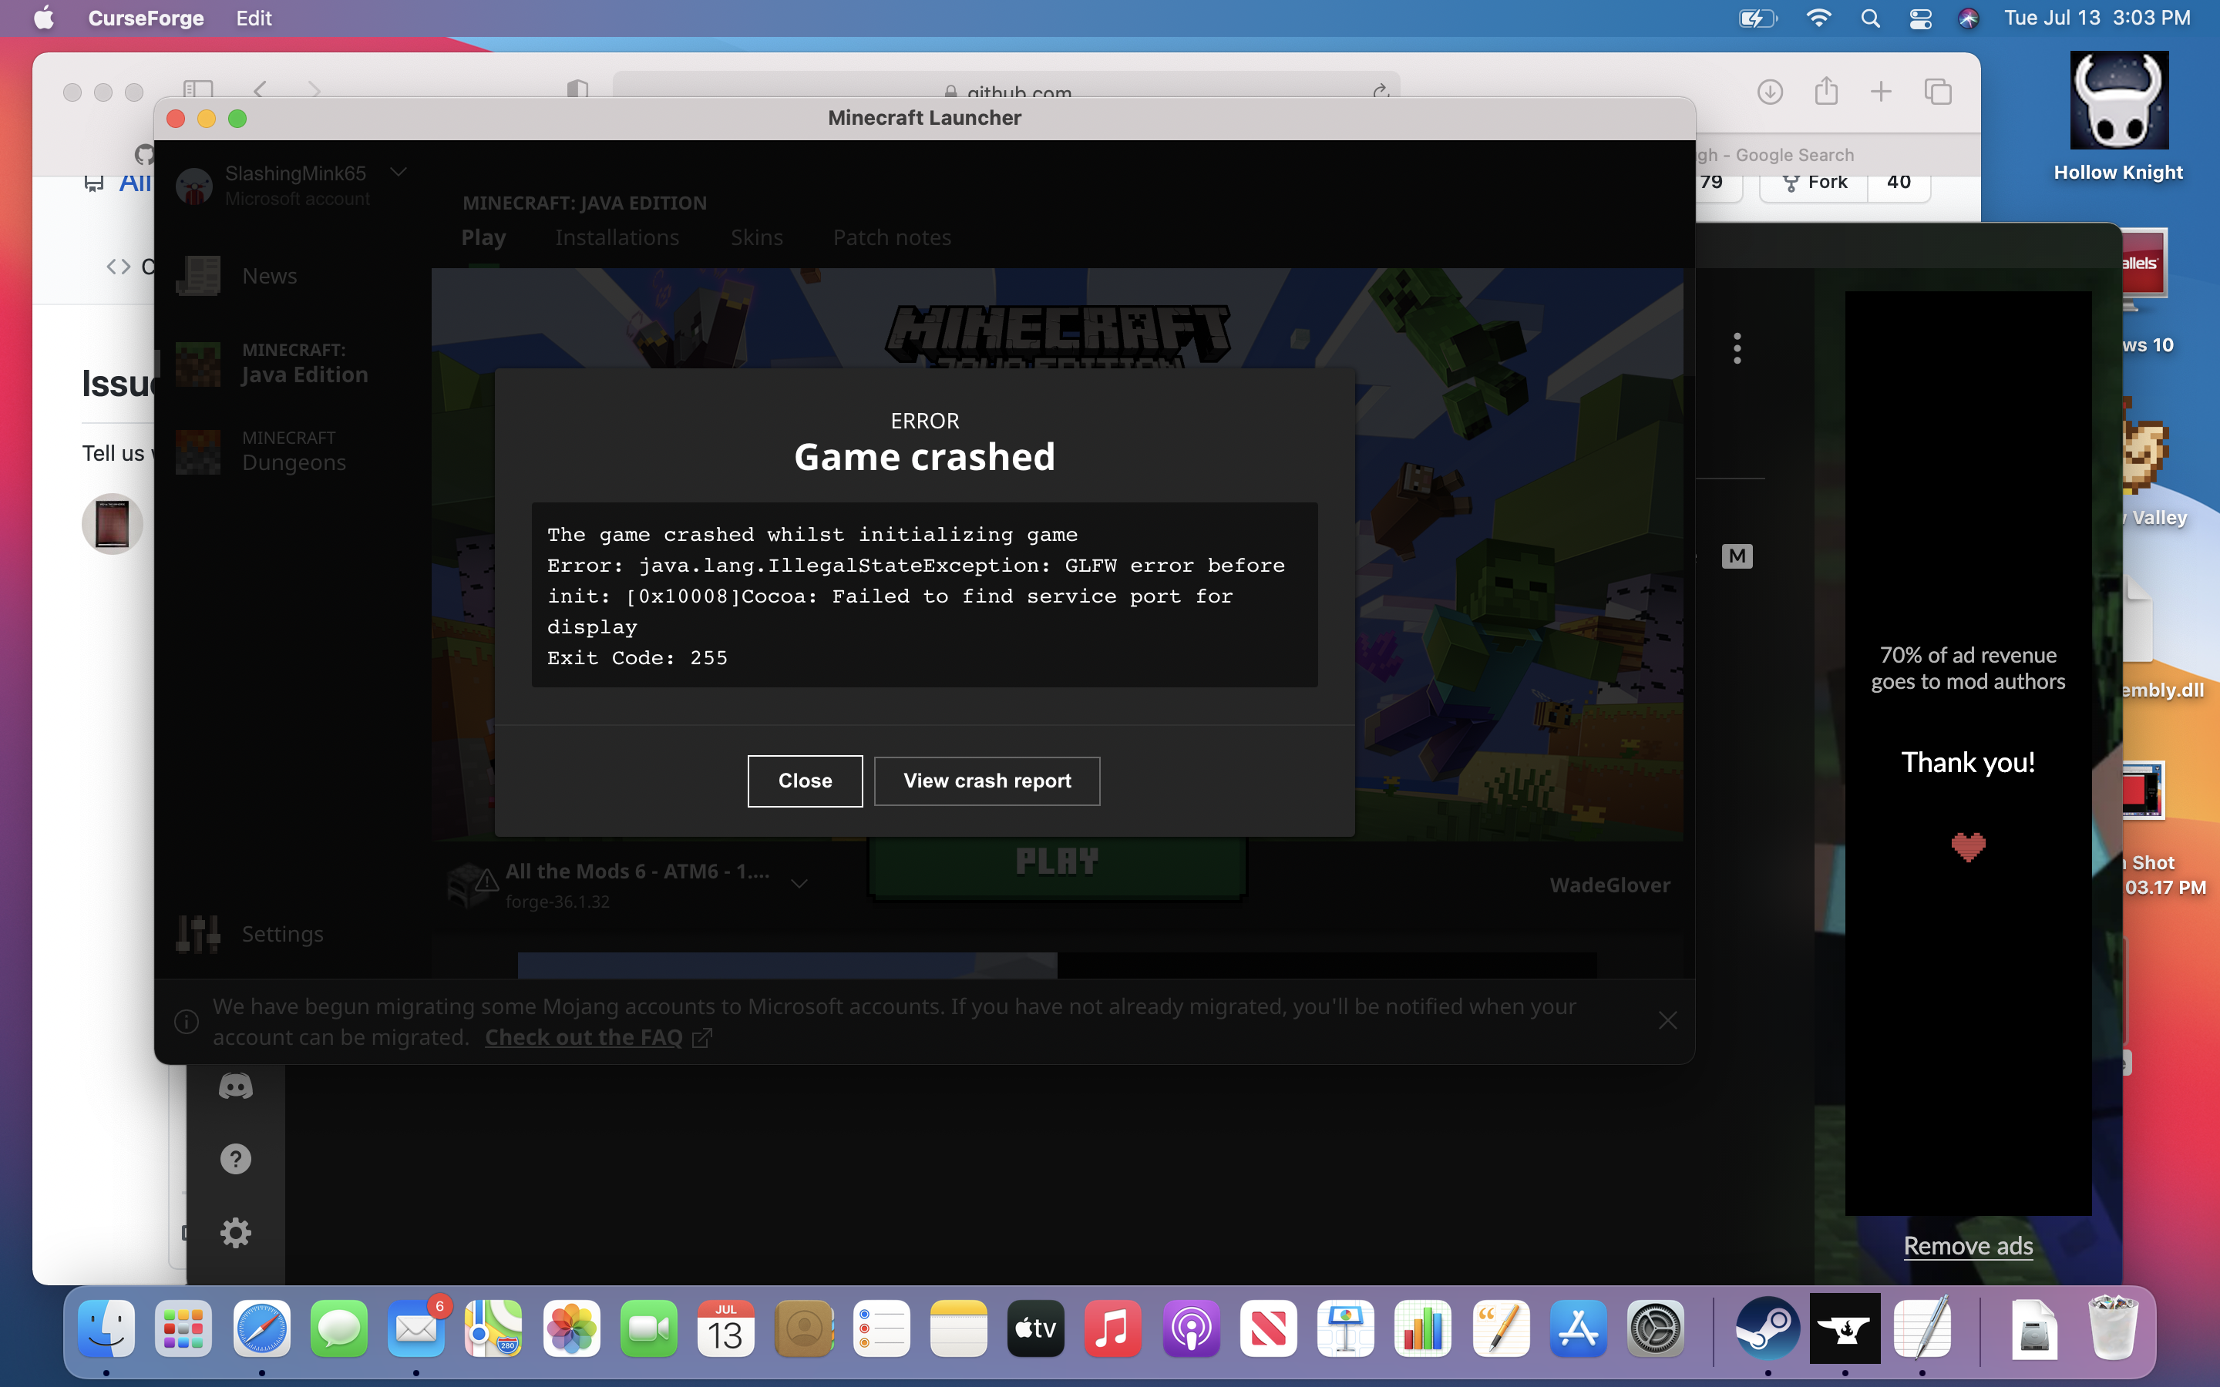
Task: Switch to Installations tab
Action: pyautogui.click(x=617, y=237)
